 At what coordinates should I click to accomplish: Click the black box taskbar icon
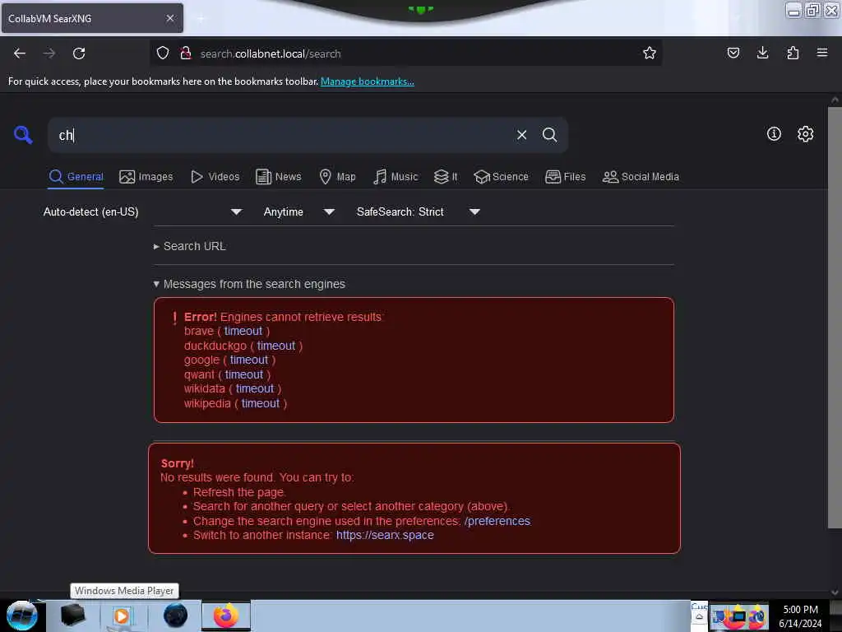(x=72, y=616)
